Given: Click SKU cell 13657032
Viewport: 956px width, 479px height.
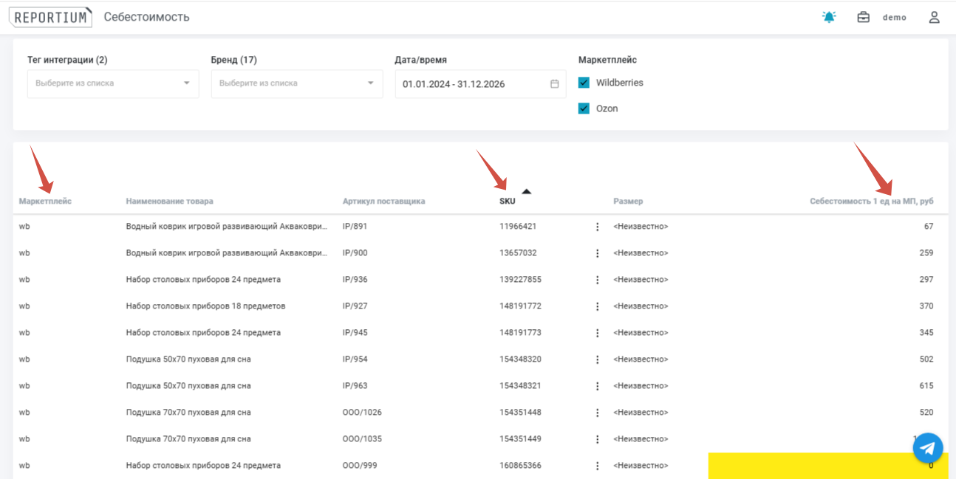Looking at the screenshot, I should point(518,253).
